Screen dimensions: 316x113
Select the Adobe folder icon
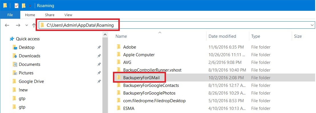point(119,47)
